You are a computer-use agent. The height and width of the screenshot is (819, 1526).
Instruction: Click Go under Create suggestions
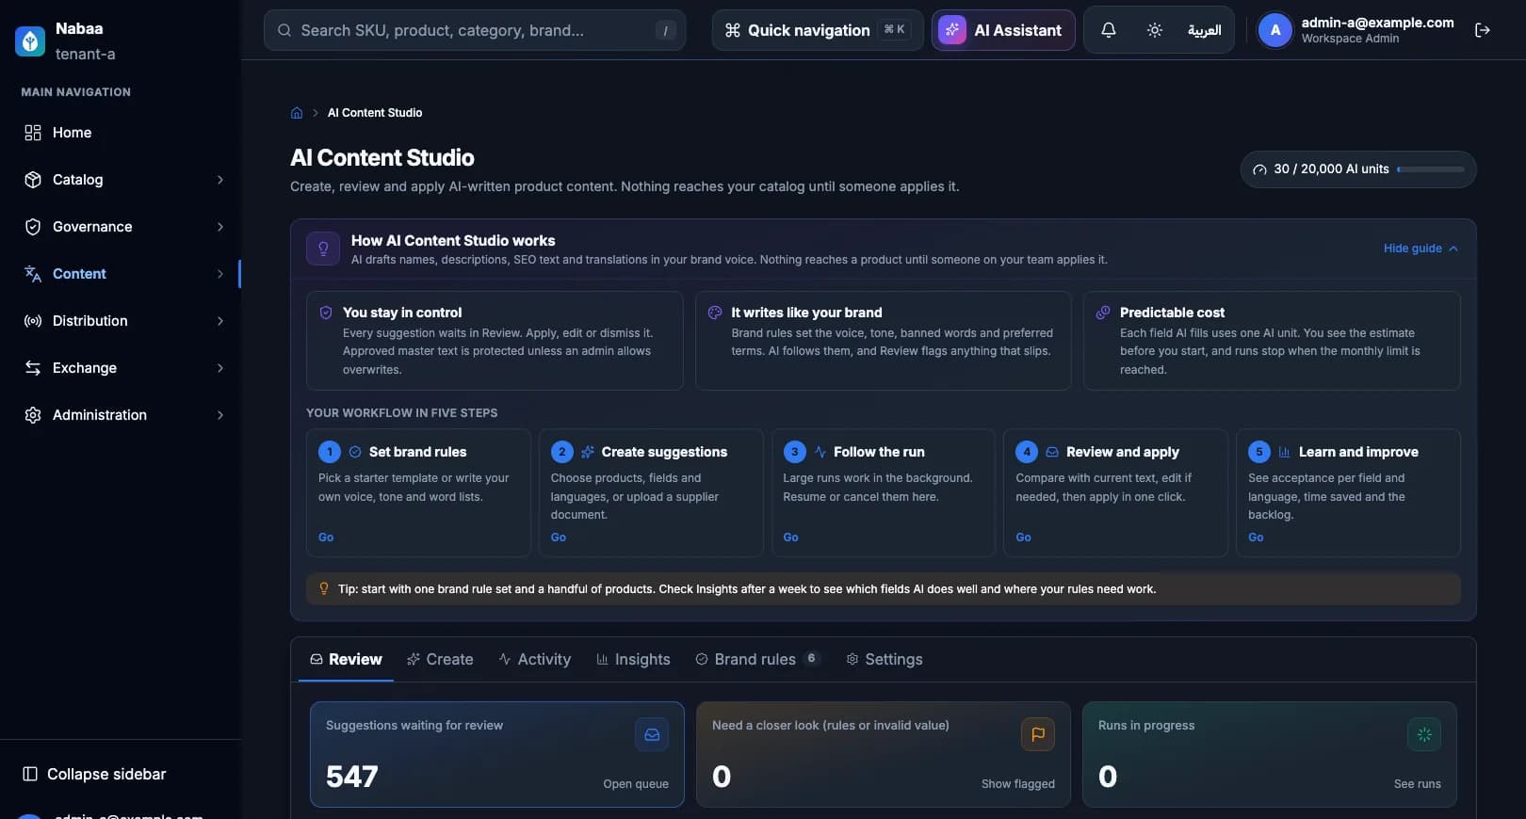559,538
